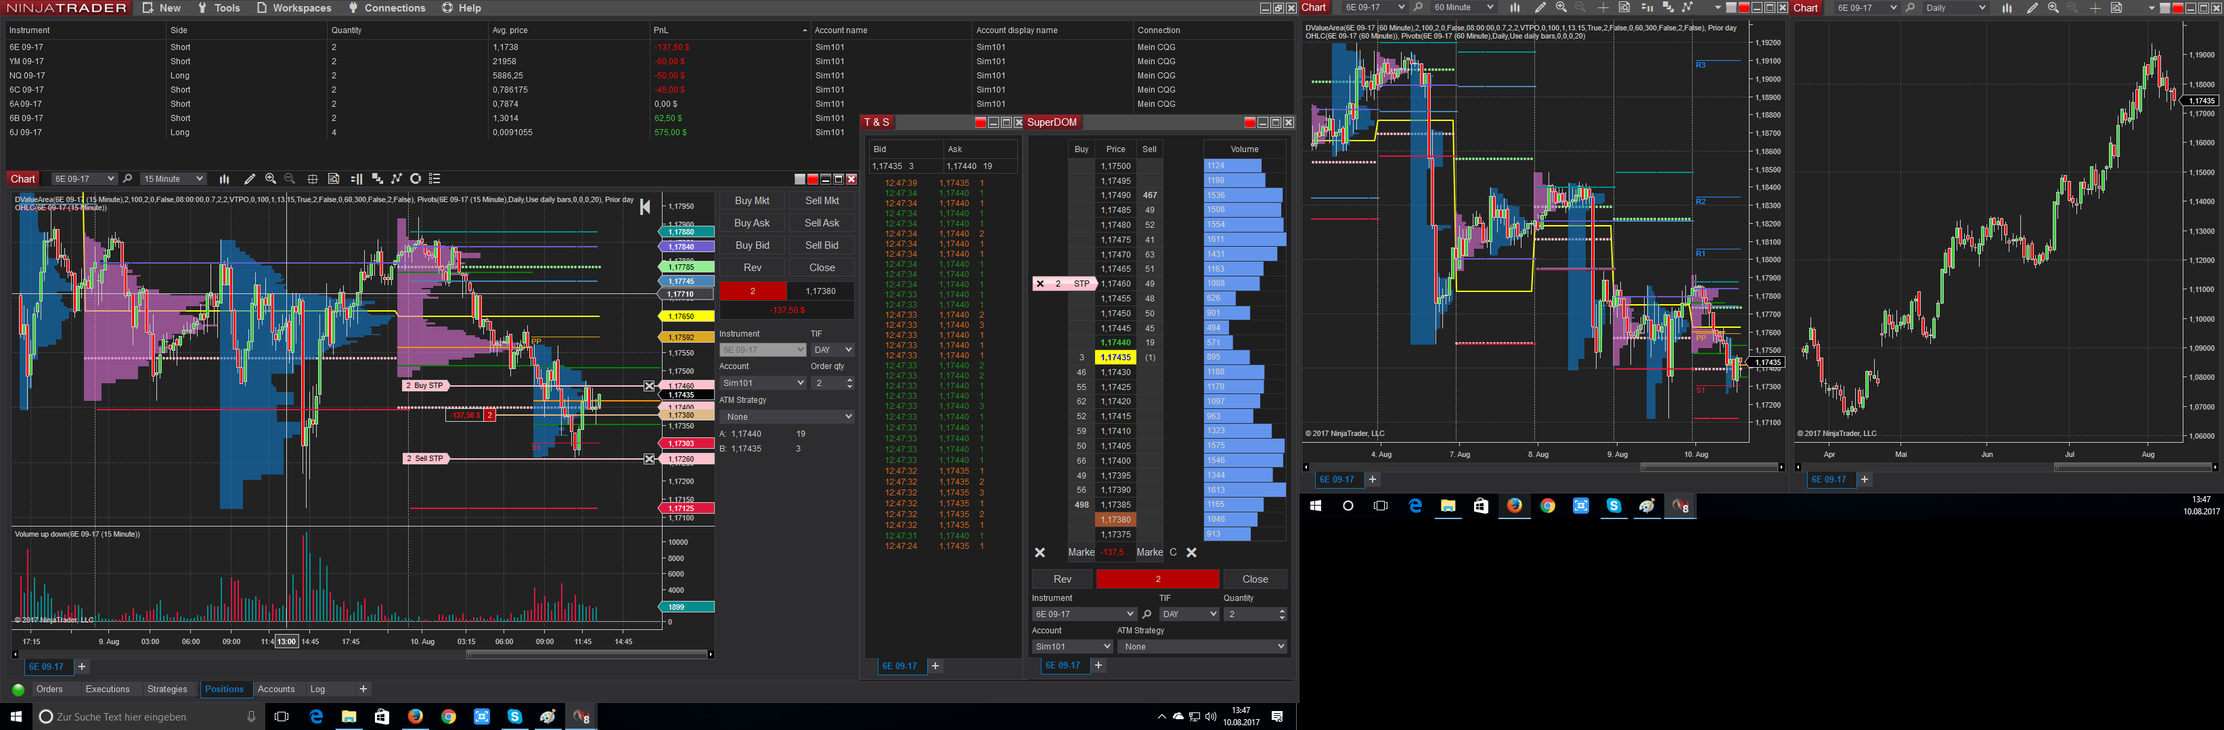The image size is (2224, 730).
Task: Open properties list icon in 15 Minute chart
Action: tap(435, 179)
